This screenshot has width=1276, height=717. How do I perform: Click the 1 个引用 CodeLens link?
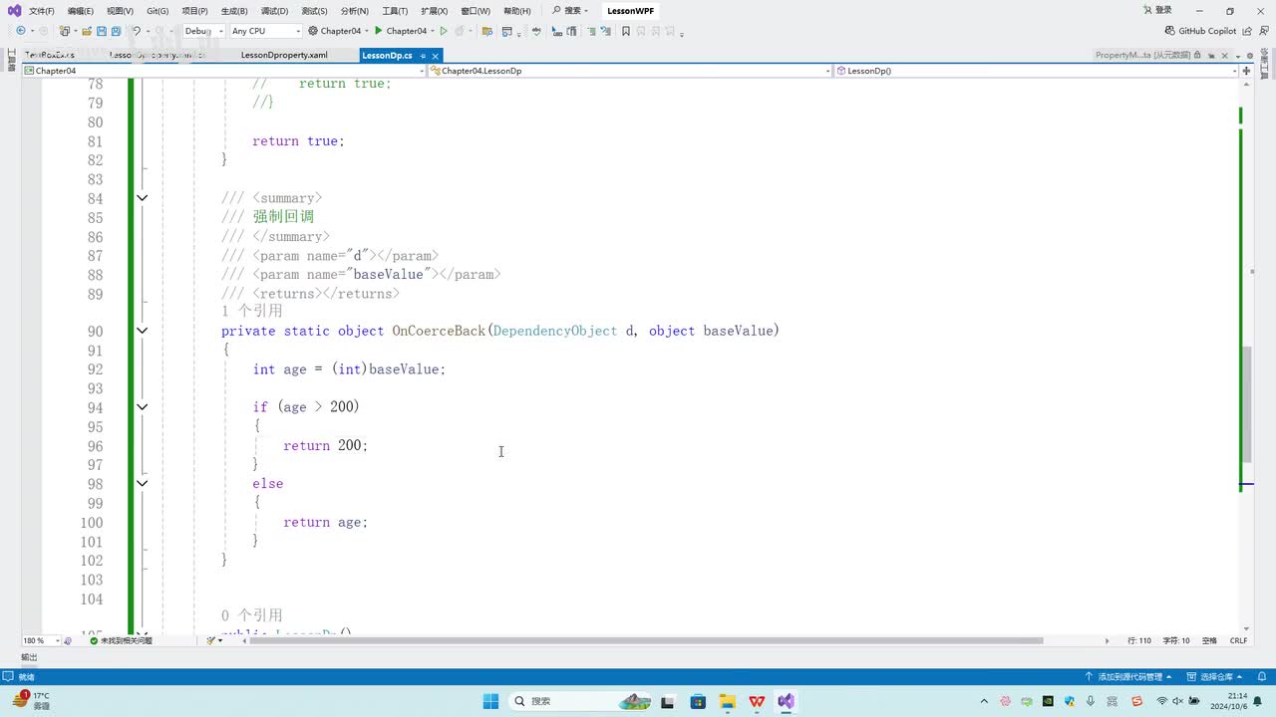(x=251, y=312)
